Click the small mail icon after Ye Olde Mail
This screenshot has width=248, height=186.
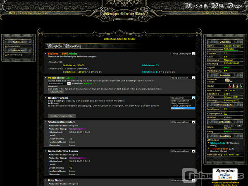tap(49, 13)
